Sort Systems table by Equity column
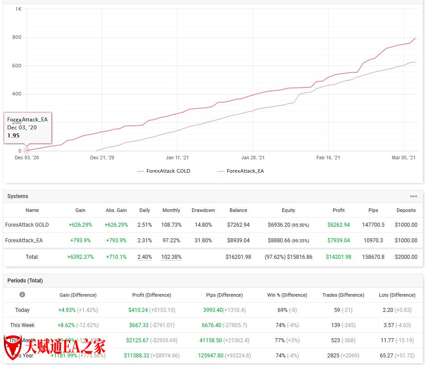425x365 pixels. 288,210
